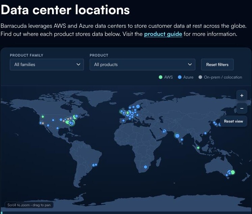Select the large Azure marker in western India

click(x=177, y=136)
